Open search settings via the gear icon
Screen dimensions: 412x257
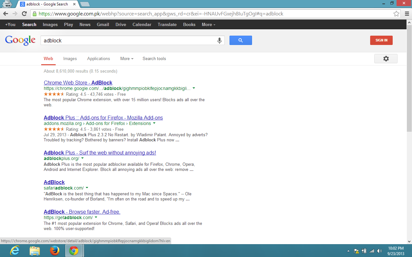click(386, 59)
